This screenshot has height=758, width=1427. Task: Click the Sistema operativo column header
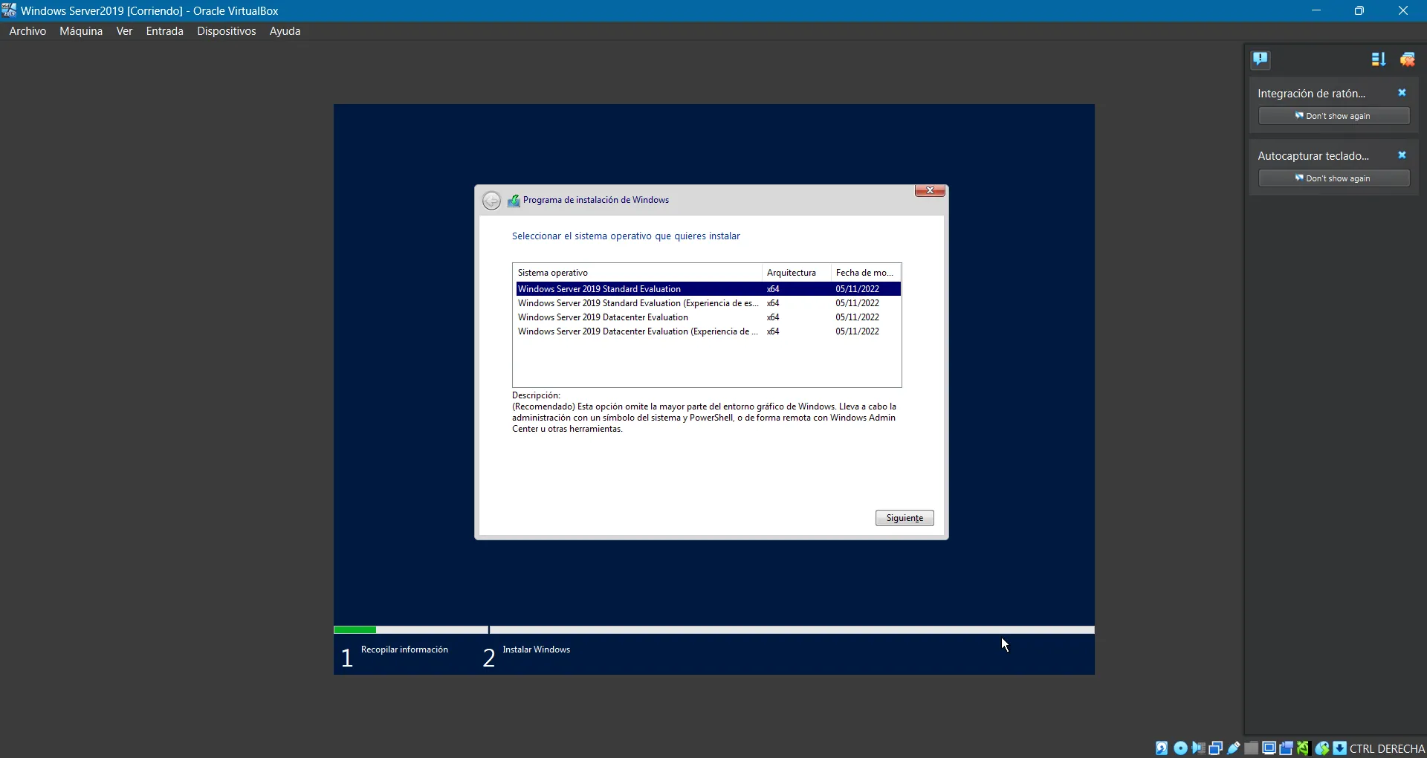point(637,273)
